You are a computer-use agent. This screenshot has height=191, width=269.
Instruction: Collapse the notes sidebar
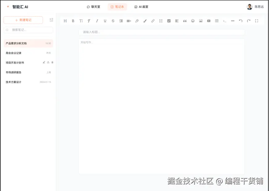[x=51, y=20]
